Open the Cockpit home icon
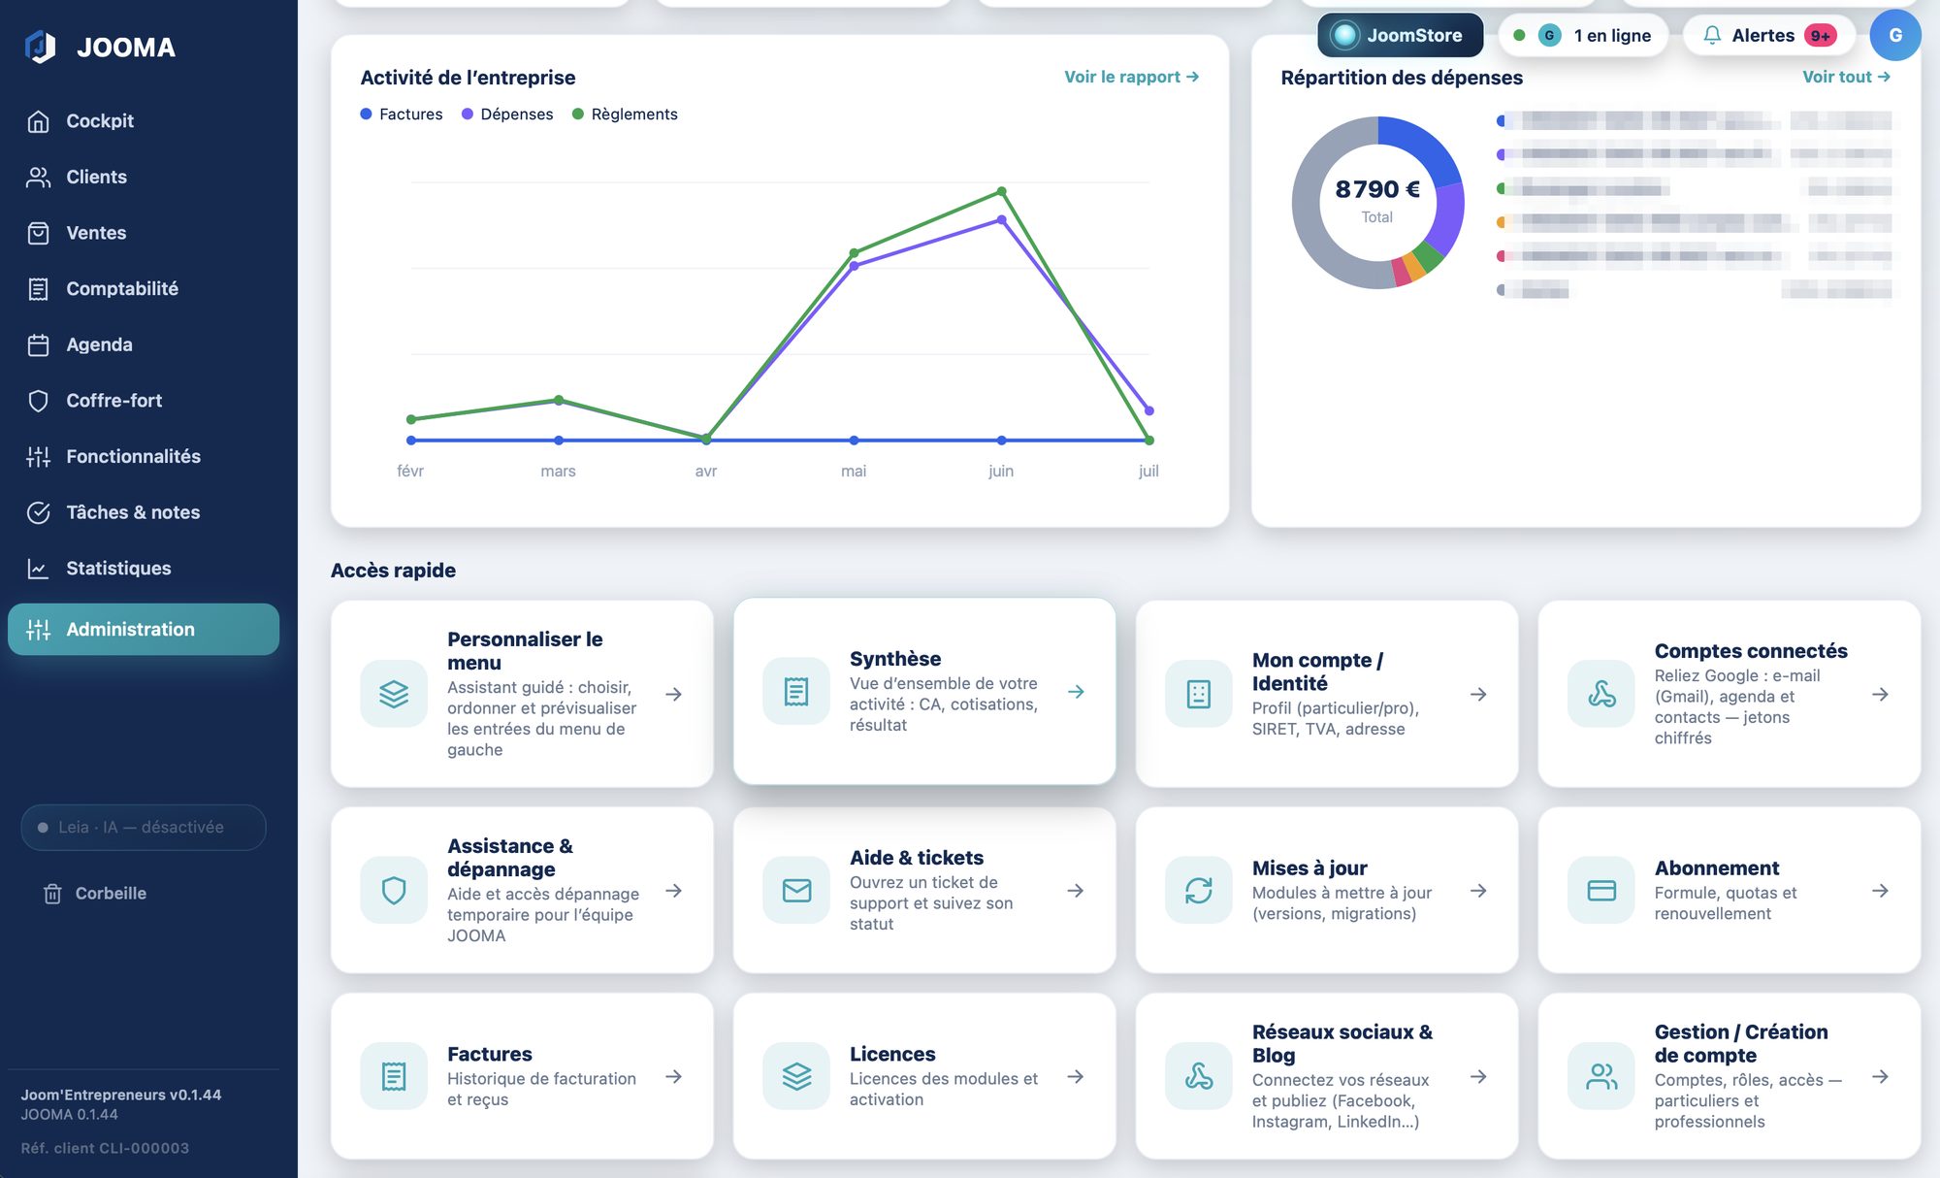 pyautogui.click(x=39, y=121)
